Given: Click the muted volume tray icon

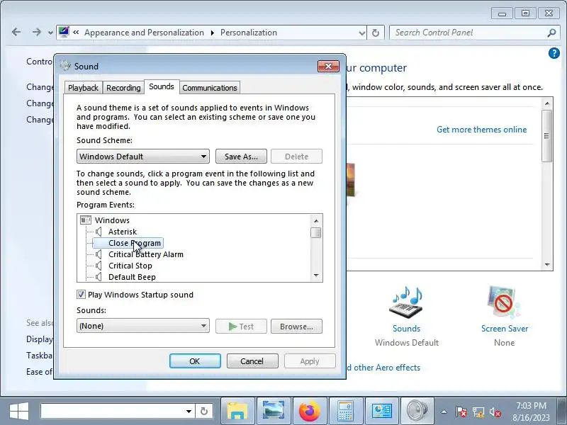Looking at the screenshot, I should 495,412.
